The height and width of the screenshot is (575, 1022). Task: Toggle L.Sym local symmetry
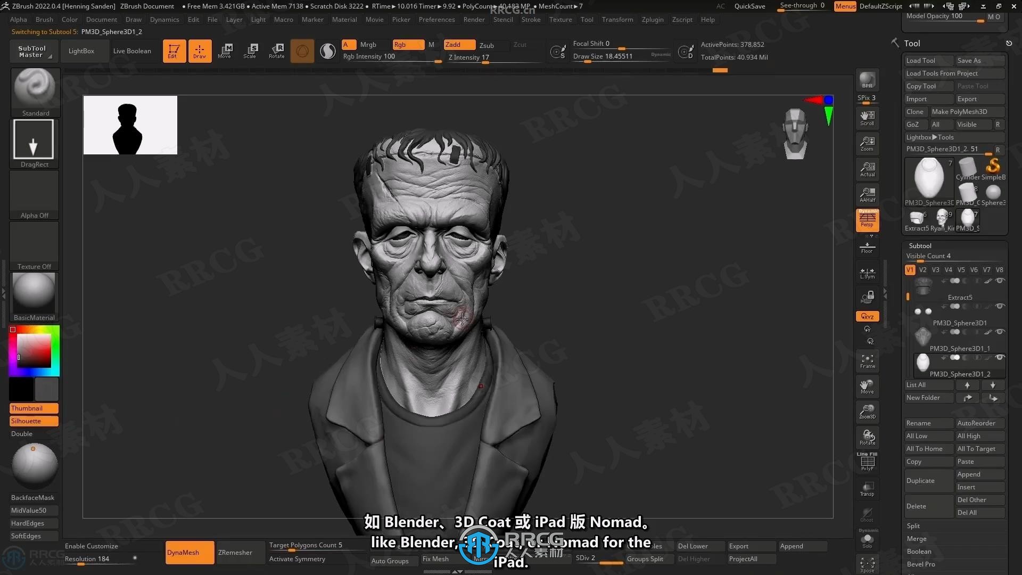867,273
